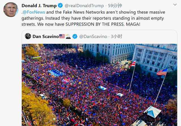Open the Dan Scavino display name
Screen dimensions: 181x126
(x=46, y=36)
